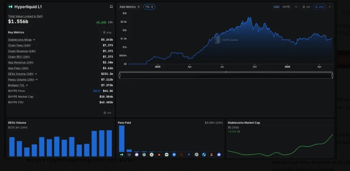Export the chart as .png from top toolbar
This screenshot has height=171, width=350.
point(320,7)
